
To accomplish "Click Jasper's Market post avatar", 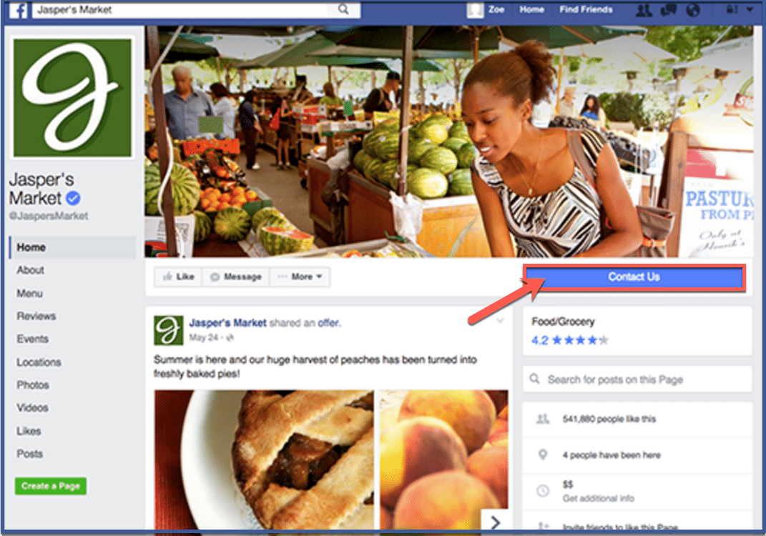I will (169, 330).
